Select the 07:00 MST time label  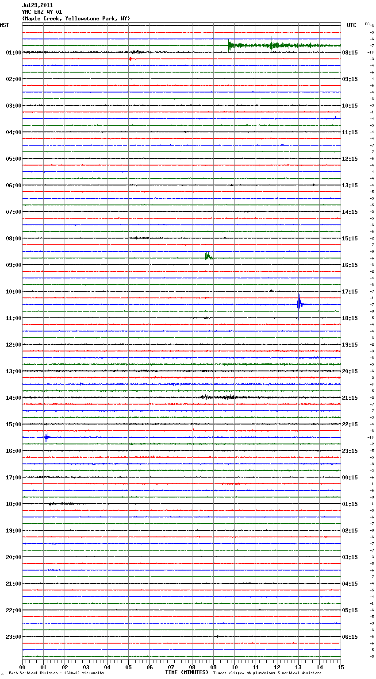14,212
